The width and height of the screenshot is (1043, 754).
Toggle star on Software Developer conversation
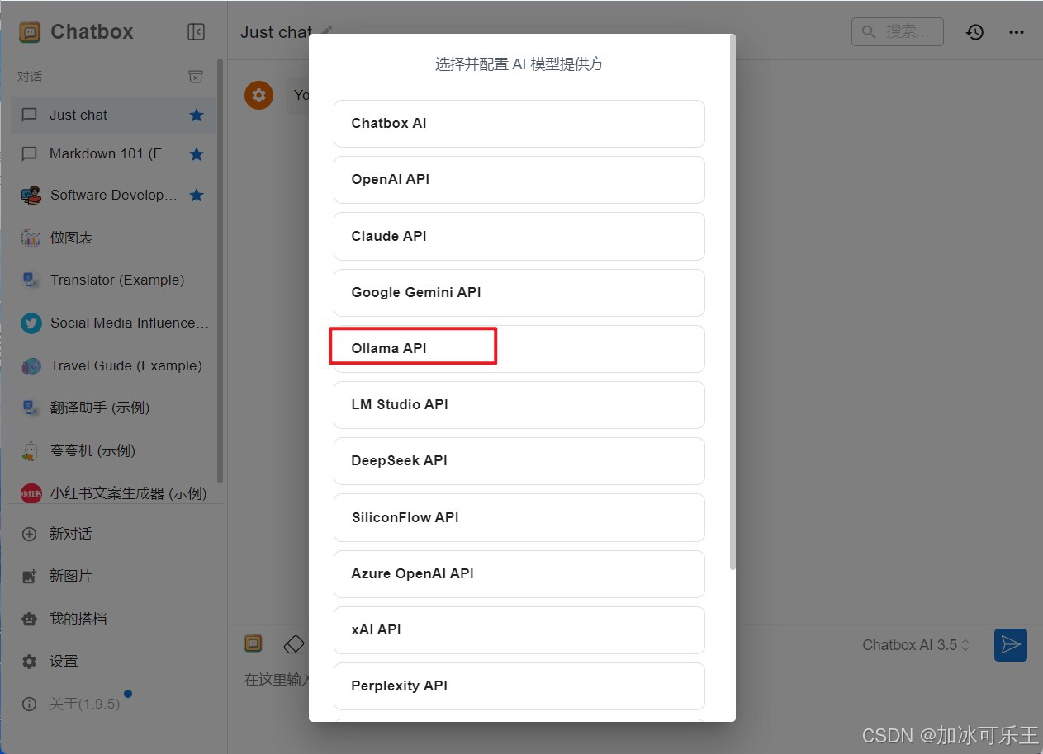[197, 196]
